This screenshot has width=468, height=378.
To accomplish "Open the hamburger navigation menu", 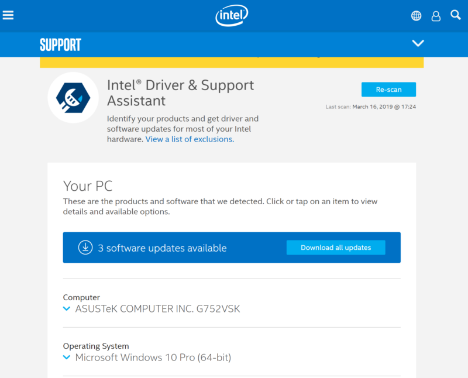I will [x=8, y=15].
